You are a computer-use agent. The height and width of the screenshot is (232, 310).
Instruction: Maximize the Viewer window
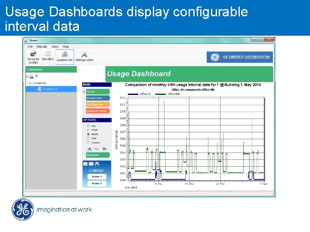(x=260, y=40)
